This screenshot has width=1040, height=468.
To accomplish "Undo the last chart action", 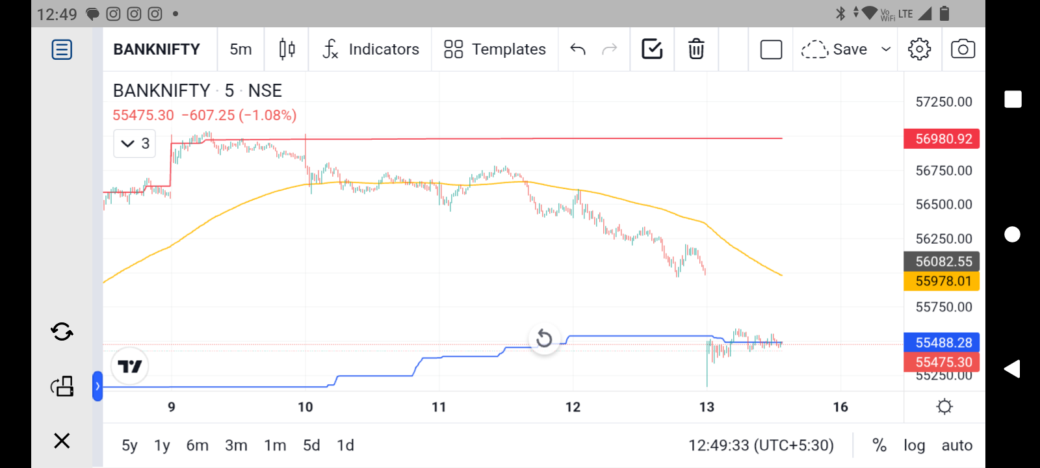I will tap(578, 49).
